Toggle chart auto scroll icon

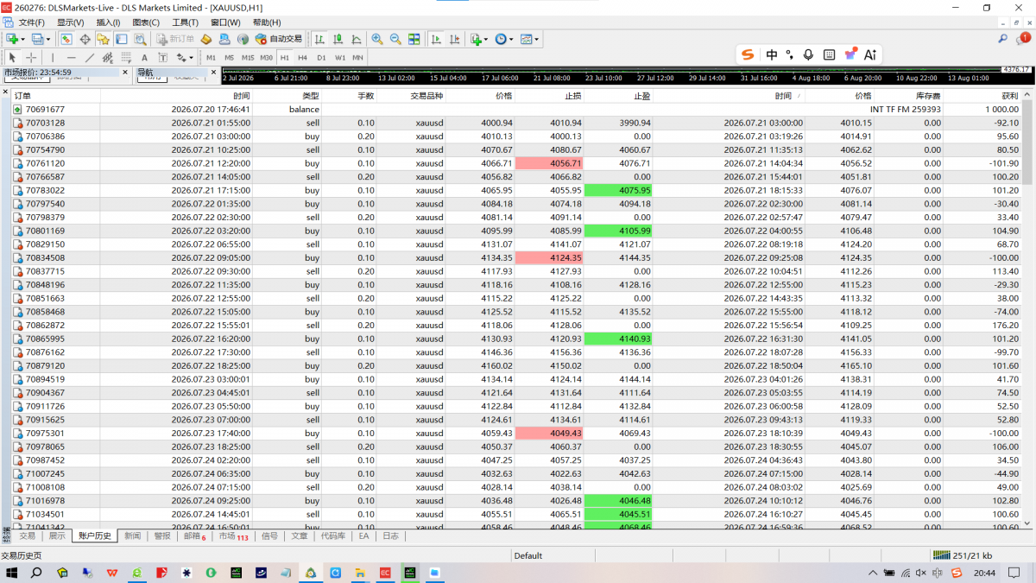436,39
